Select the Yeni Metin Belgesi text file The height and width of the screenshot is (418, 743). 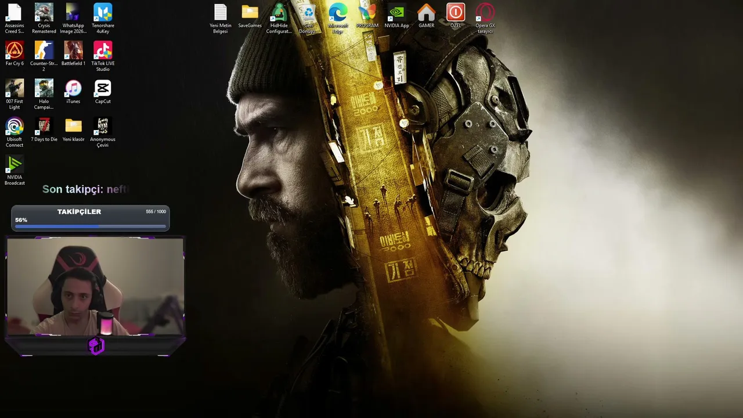tap(221, 18)
